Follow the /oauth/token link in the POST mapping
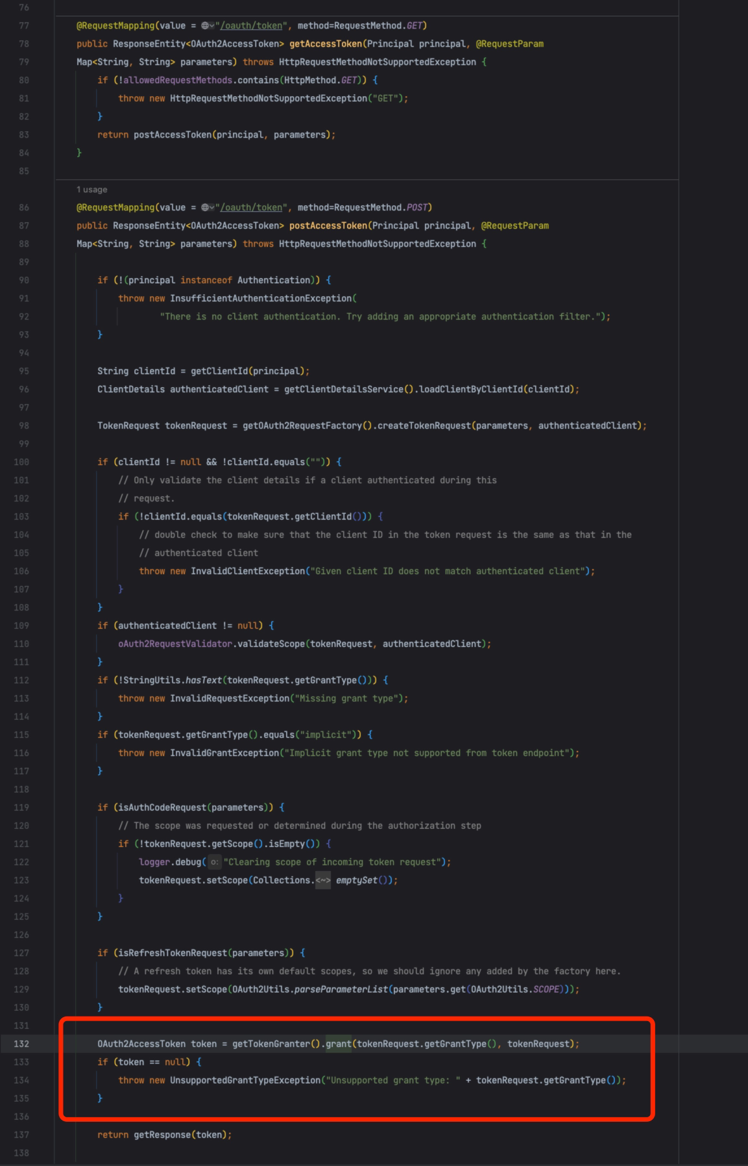This screenshot has width=748, height=1166. pos(251,208)
